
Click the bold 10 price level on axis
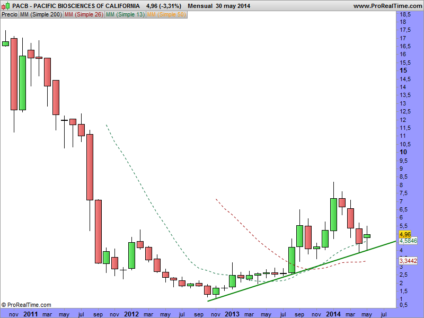pos(403,152)
